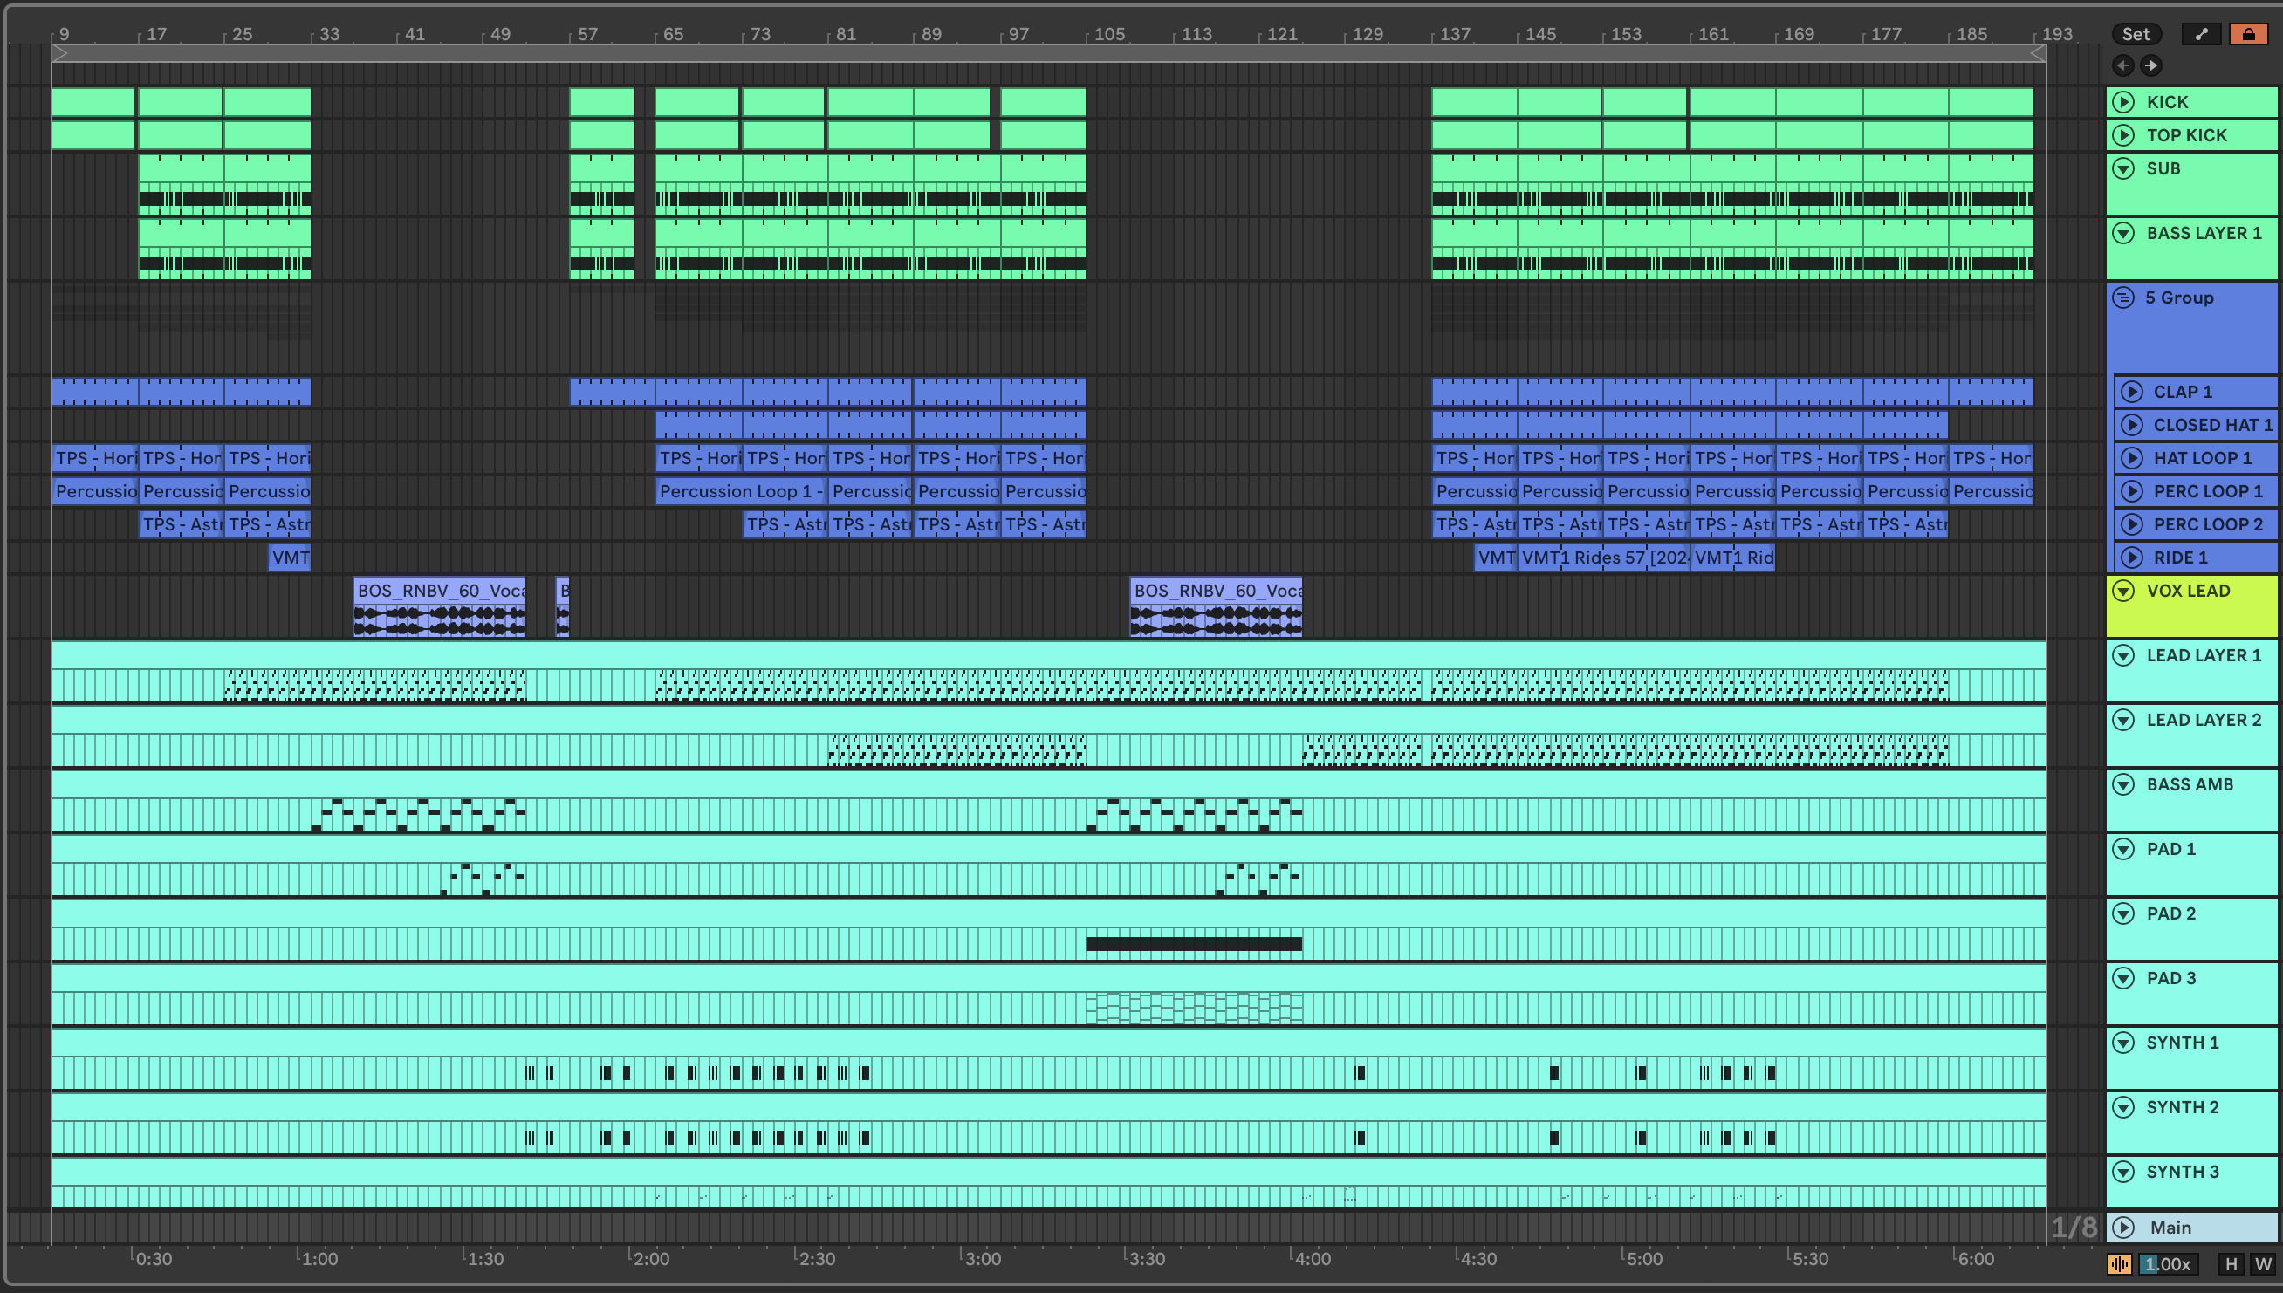Viewport: 2283px width, 1293px height.
Task: Click the Set locator button
Action: 2136,34
